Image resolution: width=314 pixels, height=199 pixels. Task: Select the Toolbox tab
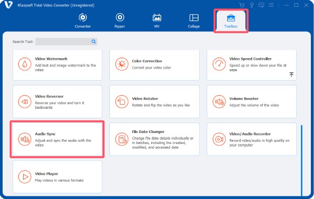(231, 21)
